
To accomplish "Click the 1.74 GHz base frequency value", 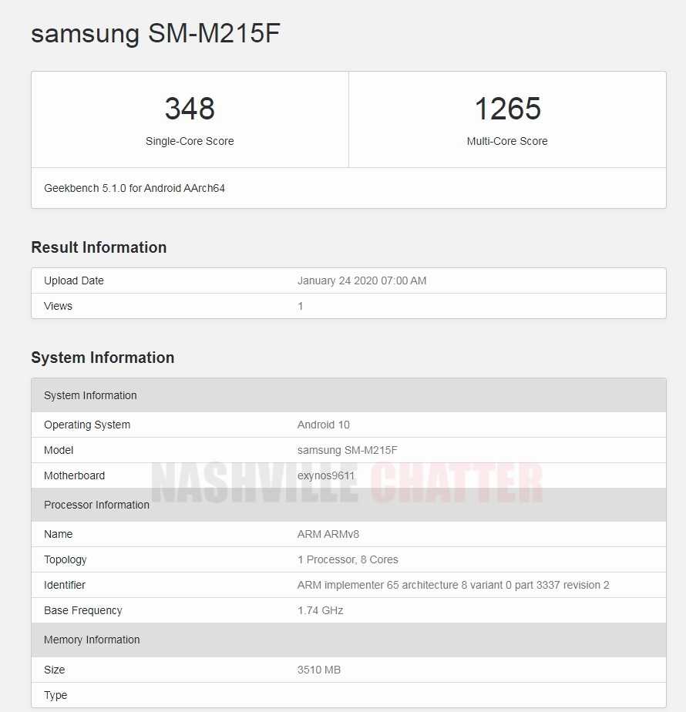I will 320,610.
